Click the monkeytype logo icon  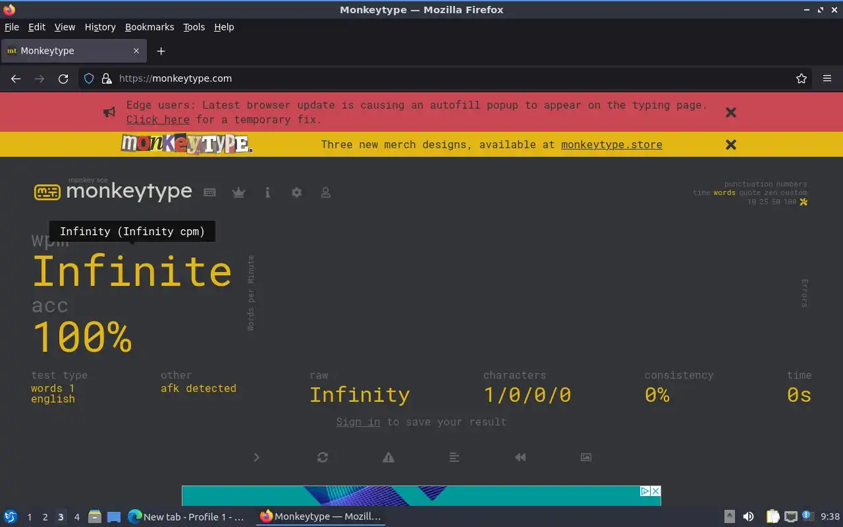pos(47,192)
